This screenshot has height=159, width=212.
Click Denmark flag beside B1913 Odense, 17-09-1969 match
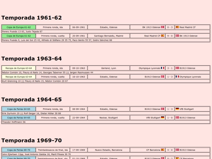[x=177, y=150]
